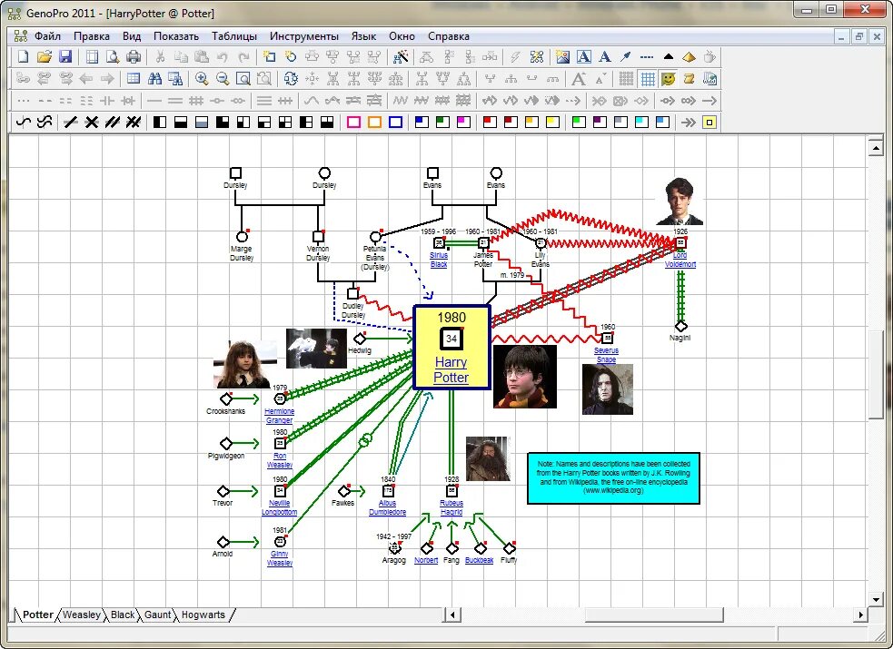Apply the double slash marker icon

[113, 122]
